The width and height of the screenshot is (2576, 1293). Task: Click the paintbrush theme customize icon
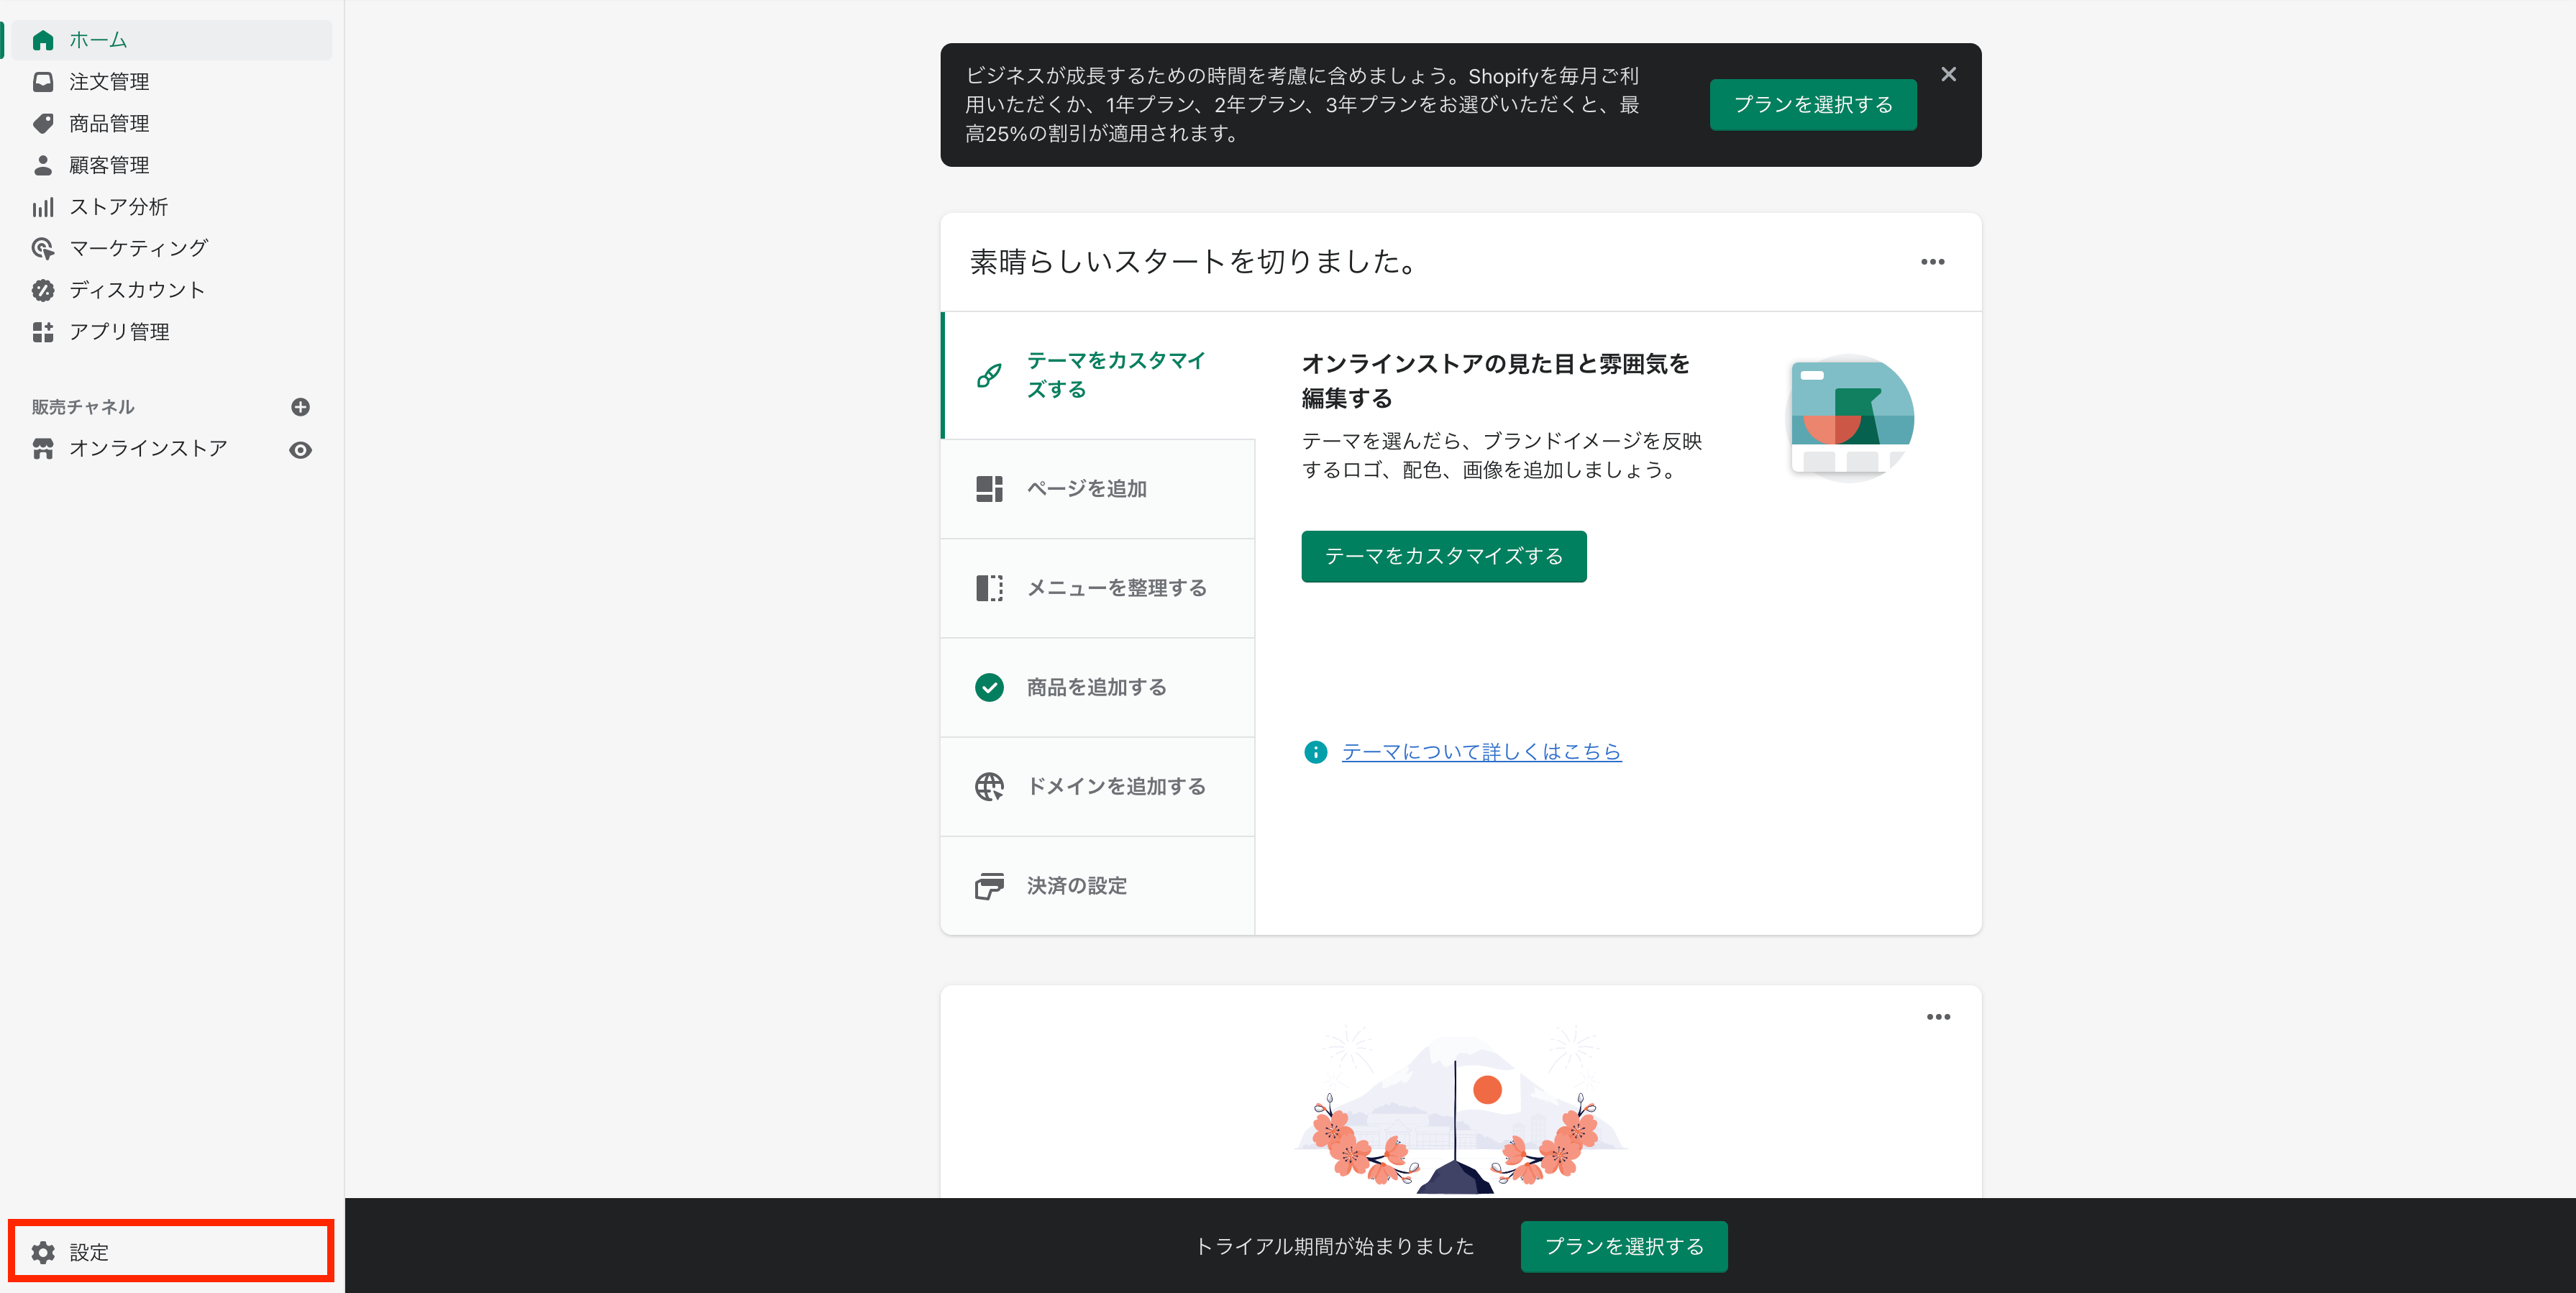(989, 376)
